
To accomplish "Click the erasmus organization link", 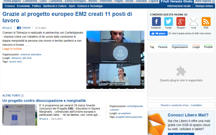I will click(25, 55).
